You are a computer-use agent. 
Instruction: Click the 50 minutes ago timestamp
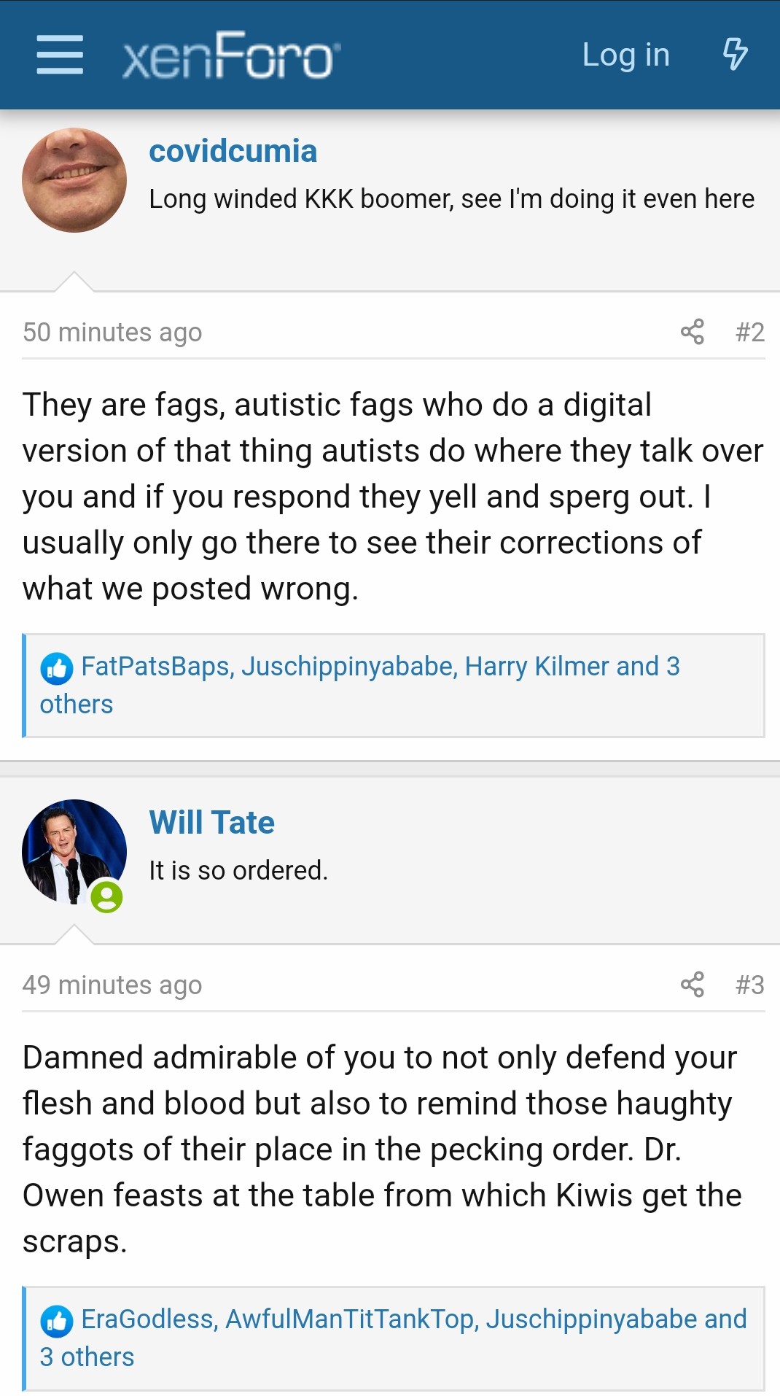(112, 333)
